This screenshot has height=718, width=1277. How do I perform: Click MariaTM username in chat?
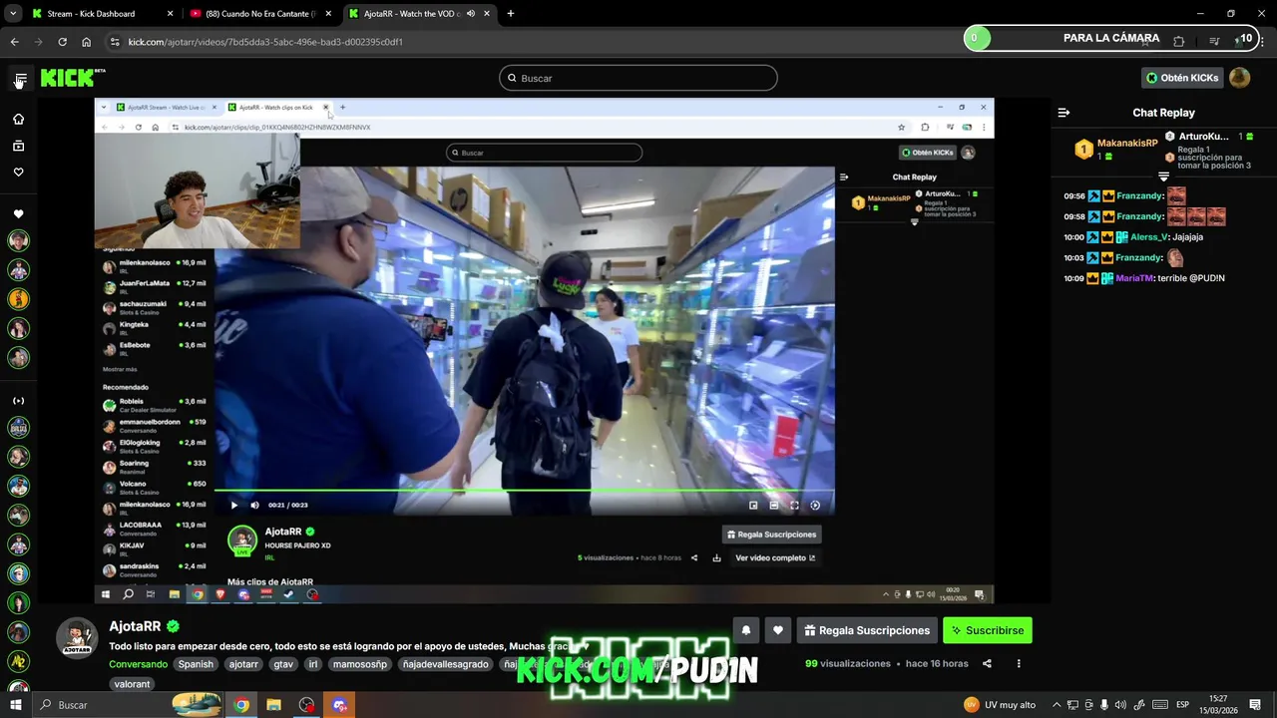(1134, 278)
